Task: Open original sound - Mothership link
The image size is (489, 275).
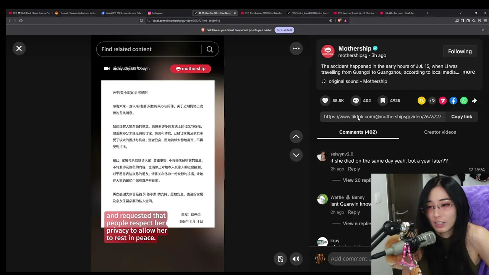Action: pos(358,81)
